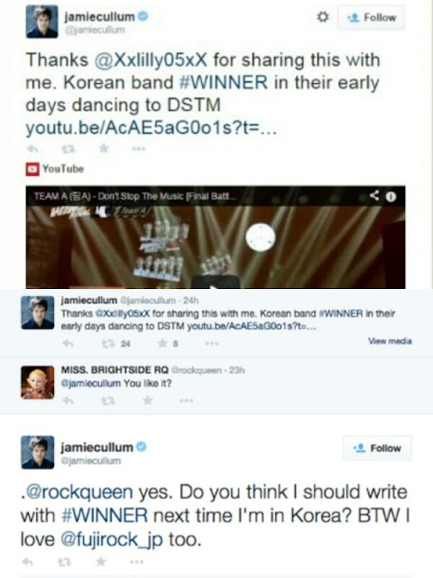Favorite MISS. BRIGHTSIDE RQ's reply with the star
Screen dimensions: 433x578
click(x=147, y=400)
